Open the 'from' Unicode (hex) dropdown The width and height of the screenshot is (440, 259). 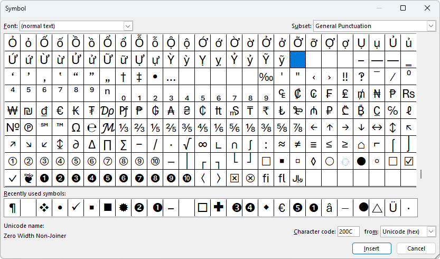[431, 232]
